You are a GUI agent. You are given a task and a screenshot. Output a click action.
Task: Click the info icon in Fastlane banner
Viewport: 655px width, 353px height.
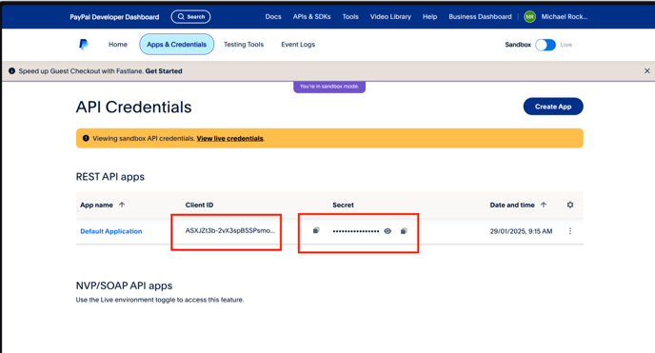tap(11, 71)
